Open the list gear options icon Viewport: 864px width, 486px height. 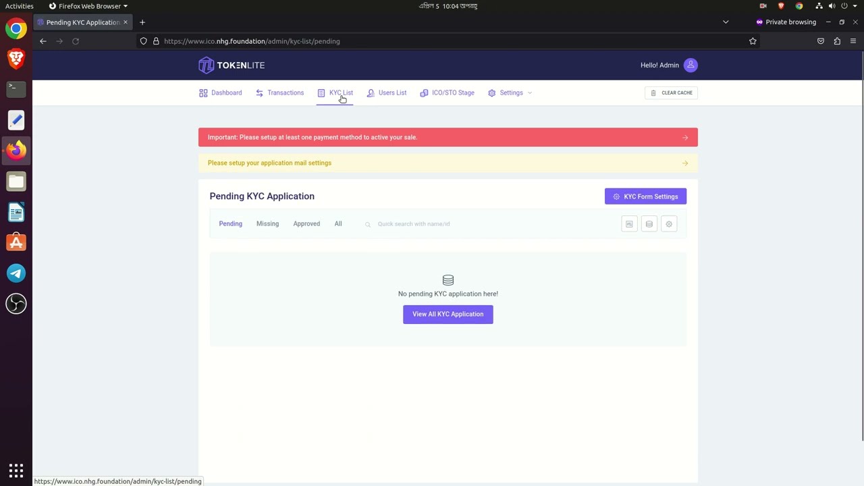(669, 224)
